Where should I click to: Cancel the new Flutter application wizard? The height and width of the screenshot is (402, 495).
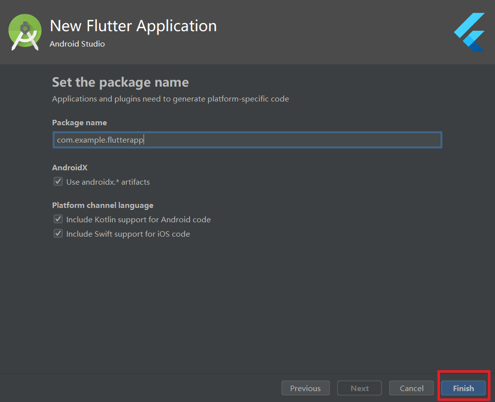(411, 388)
